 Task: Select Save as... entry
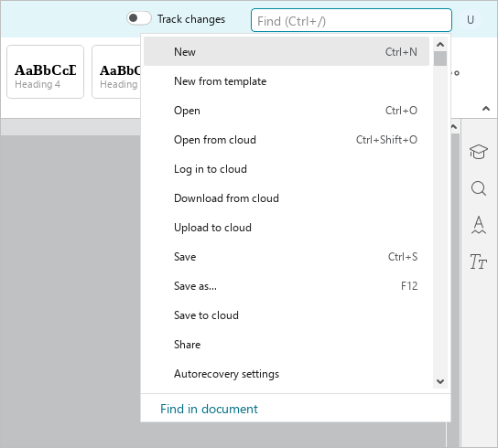pos(287,286)
